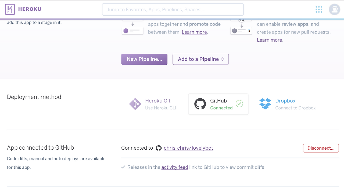The image size is (344, 192).
Task: Open the user avatar account menu
Action: tap(335, 9)
